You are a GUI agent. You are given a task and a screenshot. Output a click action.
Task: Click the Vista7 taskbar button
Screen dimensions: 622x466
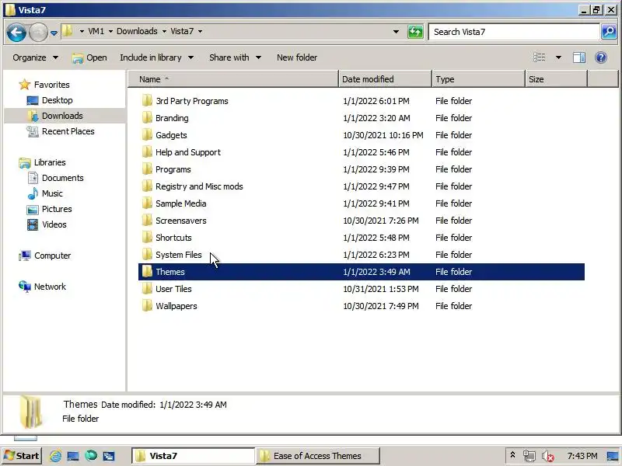pos(193,456)
